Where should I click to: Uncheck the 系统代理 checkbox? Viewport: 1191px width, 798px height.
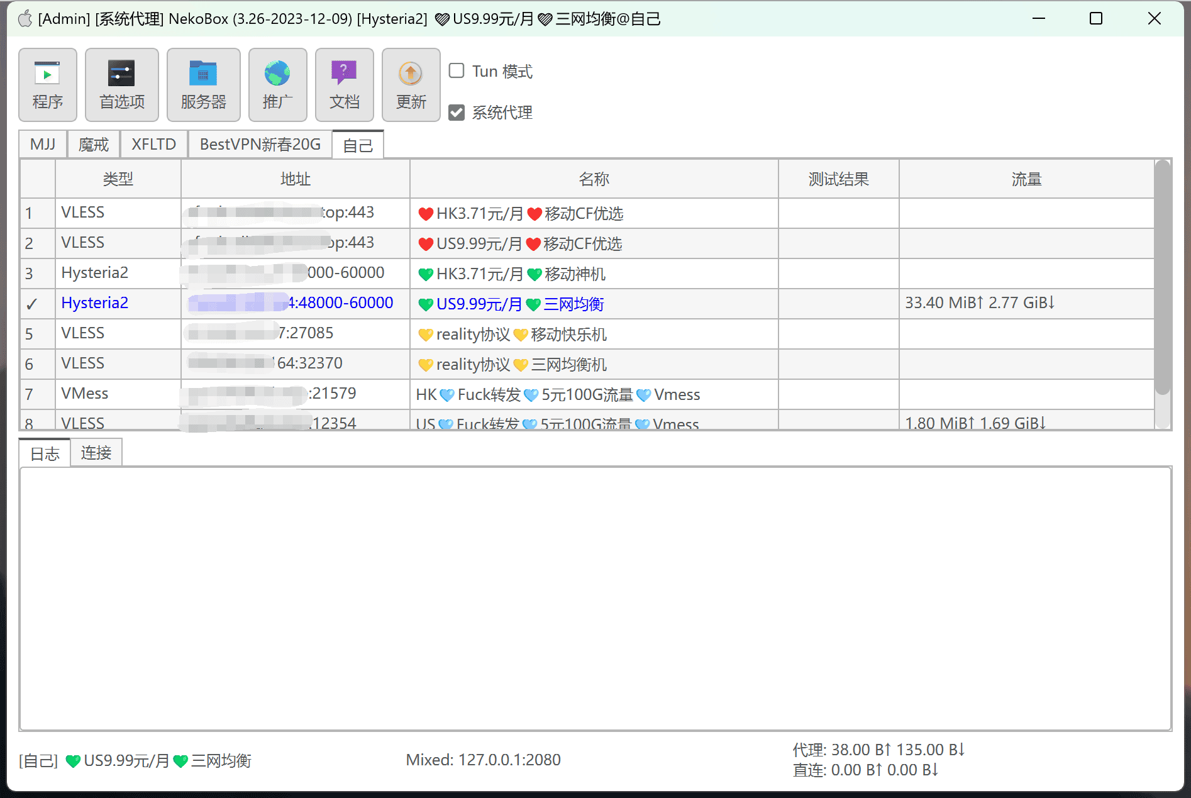tap(457, 113)
